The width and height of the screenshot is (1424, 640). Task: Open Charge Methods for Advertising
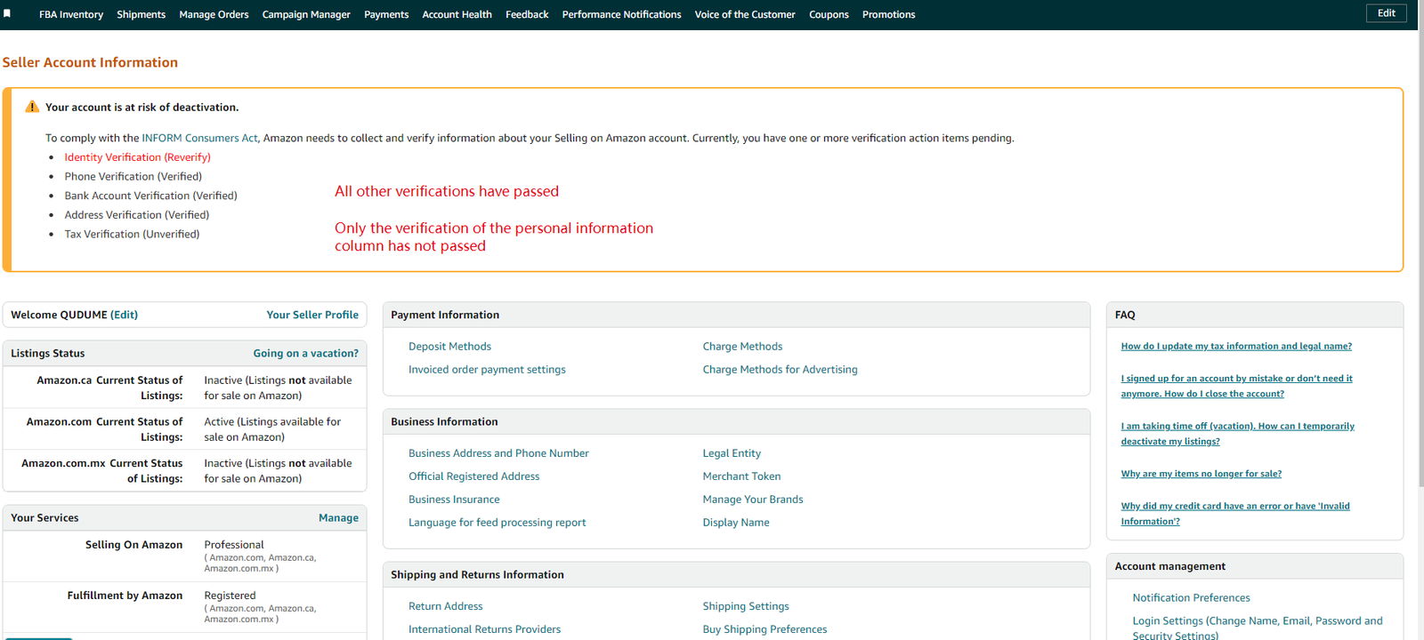tap(780, 370)
